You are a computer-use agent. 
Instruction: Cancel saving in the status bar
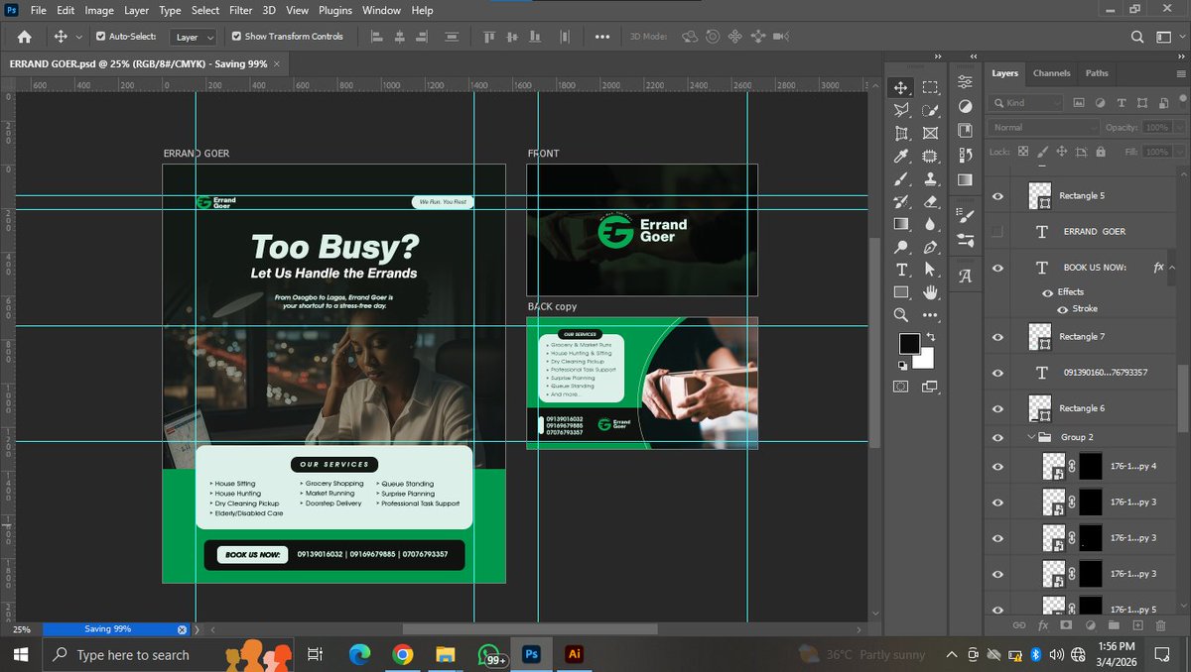182,629
